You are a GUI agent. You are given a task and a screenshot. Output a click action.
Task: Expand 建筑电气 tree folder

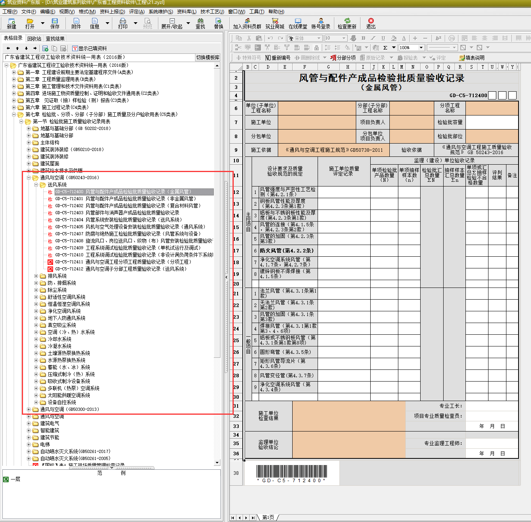(29, 424)
